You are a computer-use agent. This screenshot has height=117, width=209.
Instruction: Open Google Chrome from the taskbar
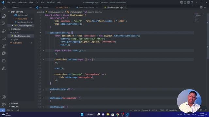[x=118, y=114]
